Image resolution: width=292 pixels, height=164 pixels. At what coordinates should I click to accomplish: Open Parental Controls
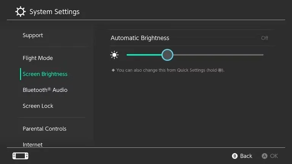pos(45,129)
